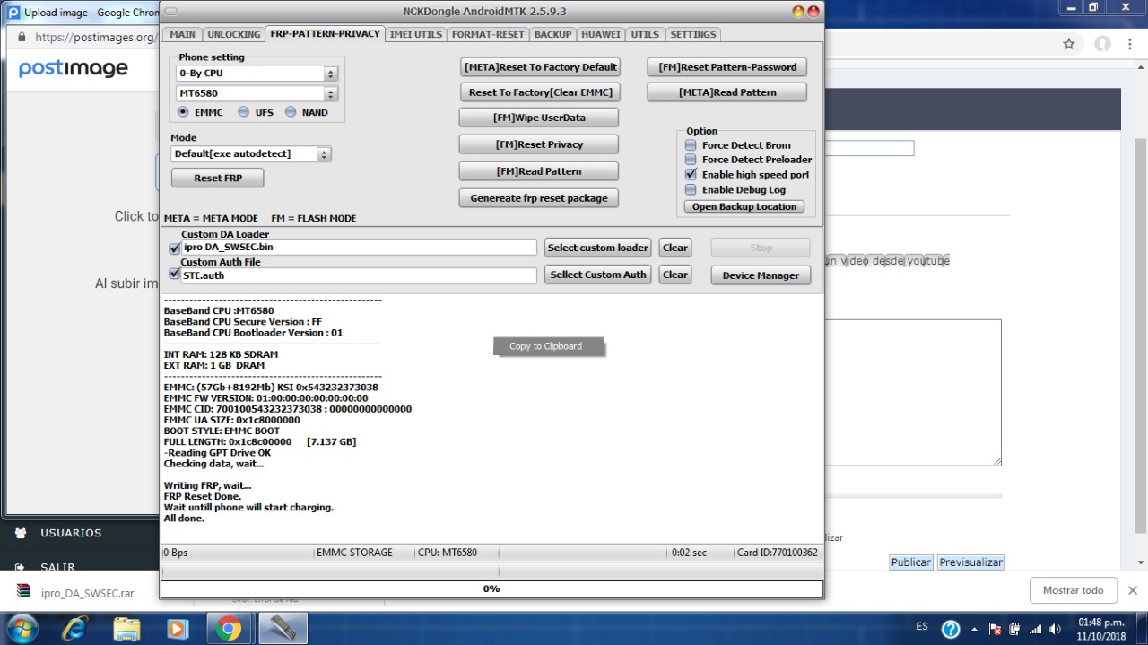Click the 0% progress bar
This screenshot has width=1148, height=645.
tap(491, 589)
